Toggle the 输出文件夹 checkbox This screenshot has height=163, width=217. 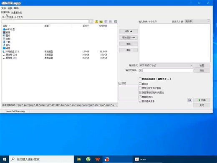tap(140, 70)
